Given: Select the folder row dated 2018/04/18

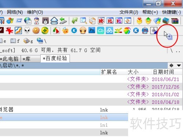Looking at the screenshot, I should (91, 102).
